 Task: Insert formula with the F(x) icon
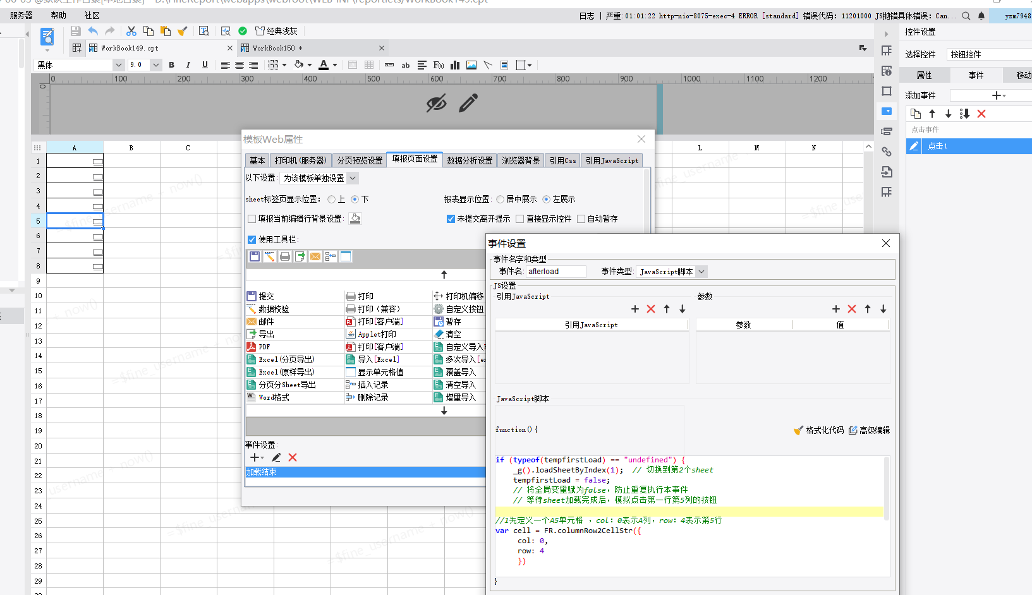click(439, 65)
